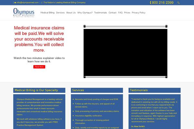Screen dimensions: 194x129
Task: Open the Privacy Policy link
Action: 138,13
